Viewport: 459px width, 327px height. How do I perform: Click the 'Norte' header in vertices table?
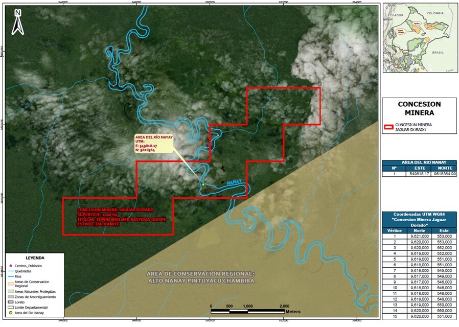pos(419,230)
